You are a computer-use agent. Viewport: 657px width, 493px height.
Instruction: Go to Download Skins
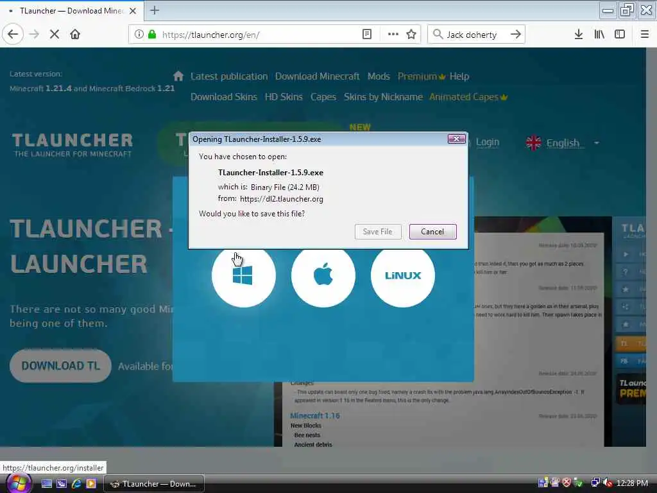tap(224, 97)
